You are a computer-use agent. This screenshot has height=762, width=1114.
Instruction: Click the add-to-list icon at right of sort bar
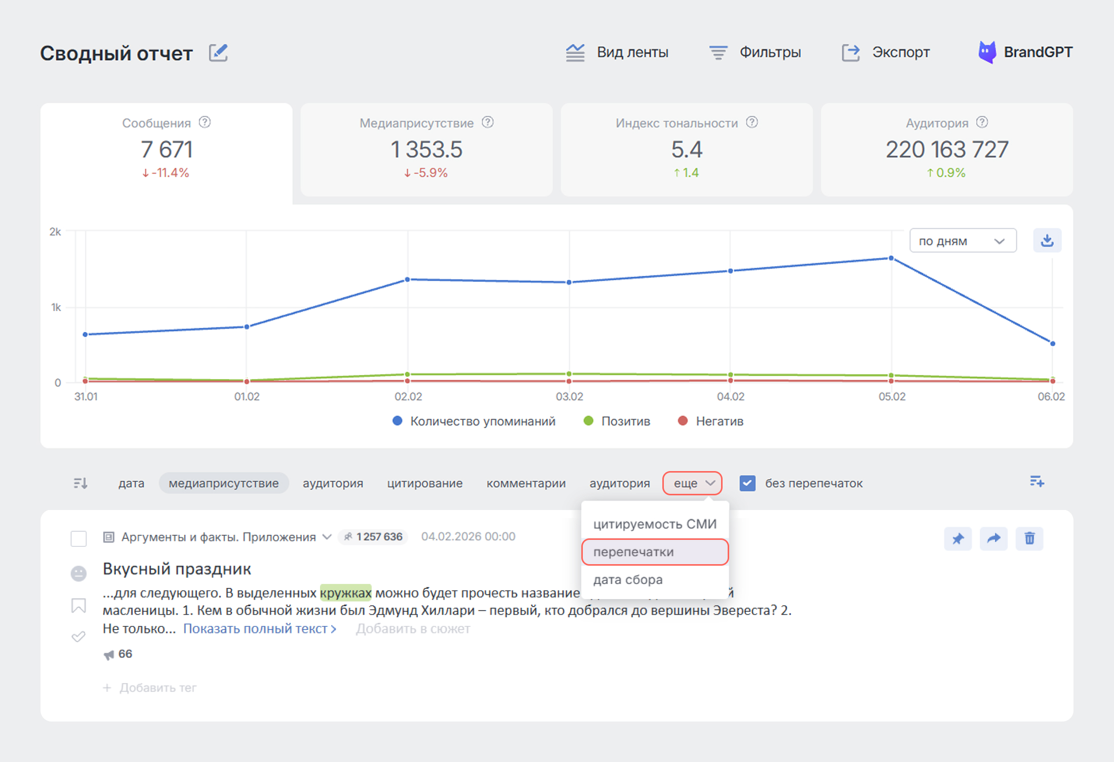1037,482
